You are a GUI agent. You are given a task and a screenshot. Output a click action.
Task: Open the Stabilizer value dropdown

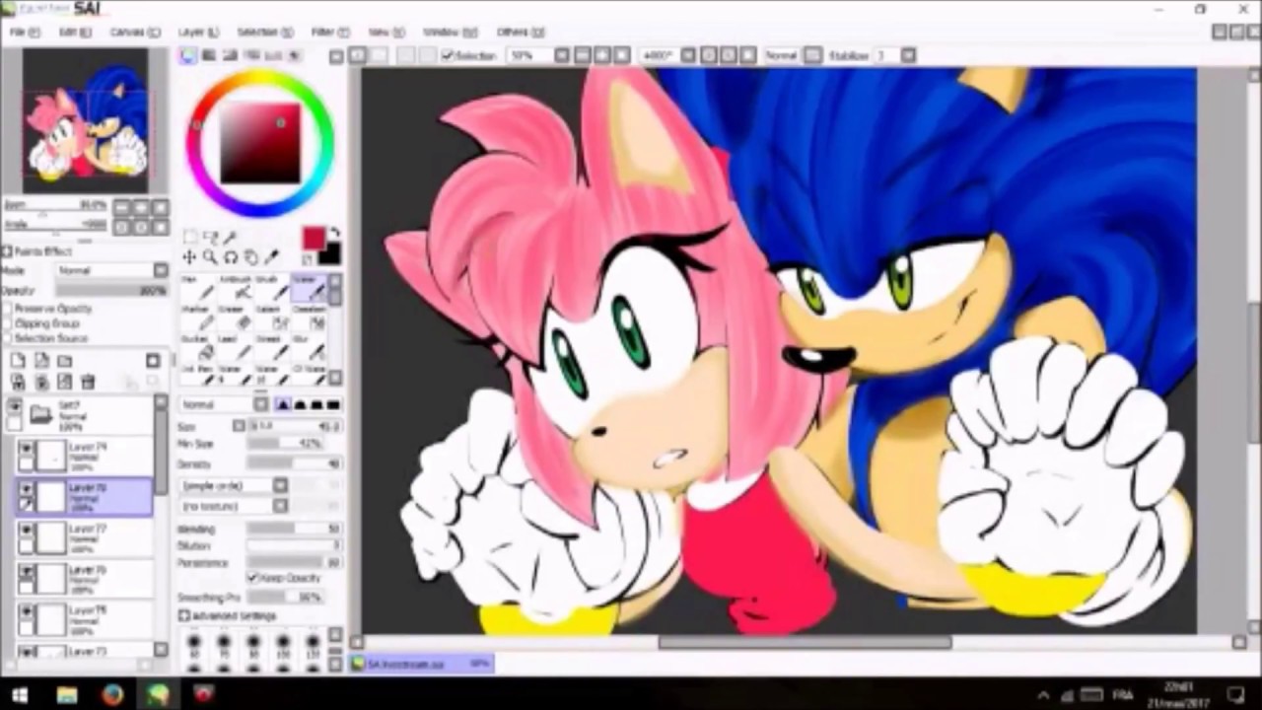(895, 56)
